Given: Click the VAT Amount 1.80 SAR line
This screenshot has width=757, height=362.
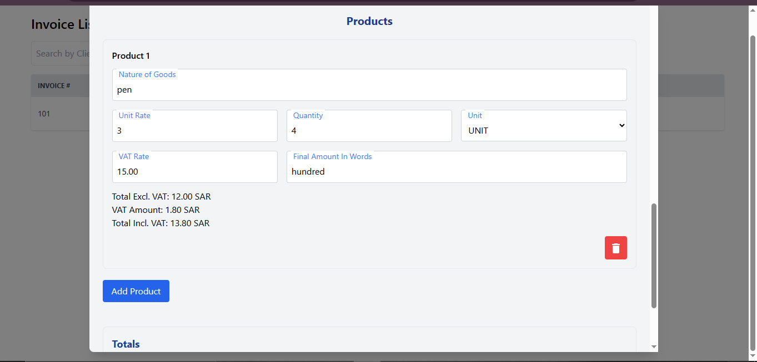Looking at the screenshot, I should (156, 210).
